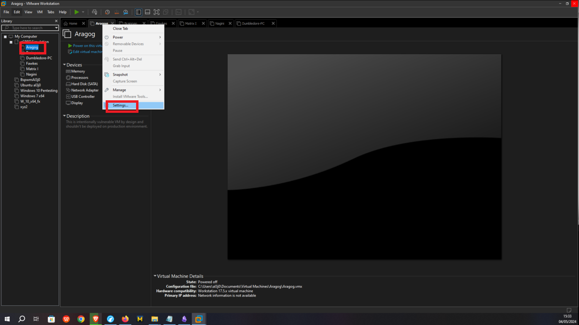
Task: Select xyz2 in the library tree
Action: pyautogui.click(x=24, y=107)
